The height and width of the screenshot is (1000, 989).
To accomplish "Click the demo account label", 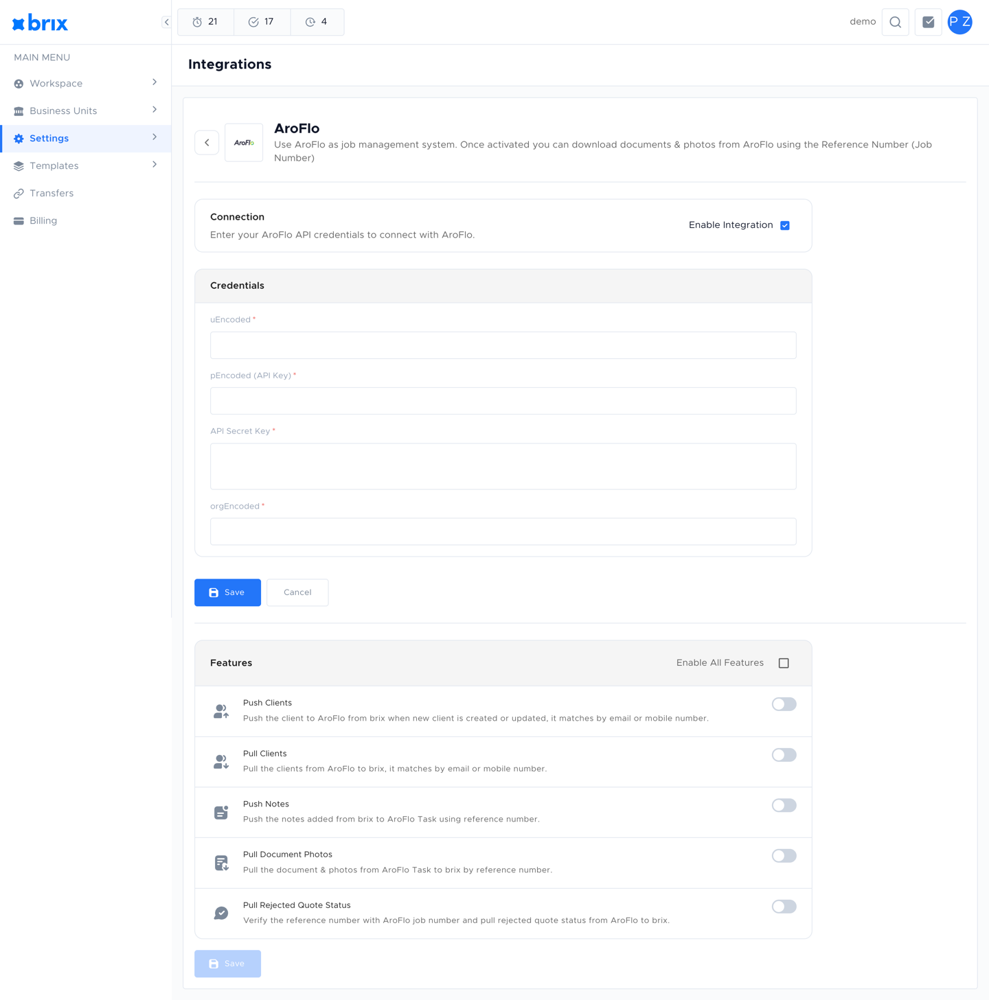I will coord(863,22).
